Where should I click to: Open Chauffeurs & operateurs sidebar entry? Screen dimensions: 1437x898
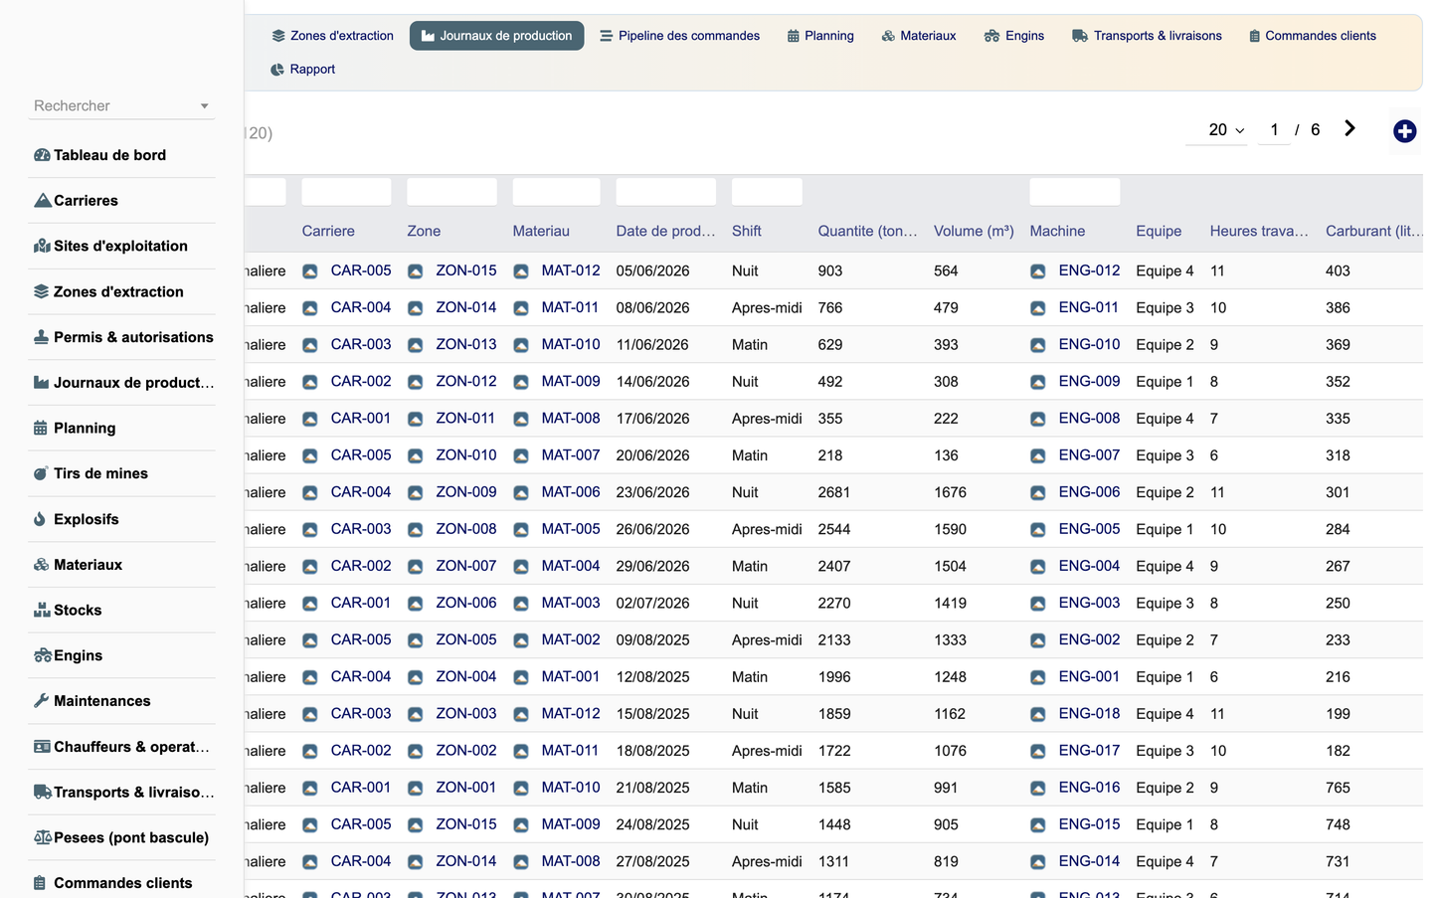click(x=121, y=747)
